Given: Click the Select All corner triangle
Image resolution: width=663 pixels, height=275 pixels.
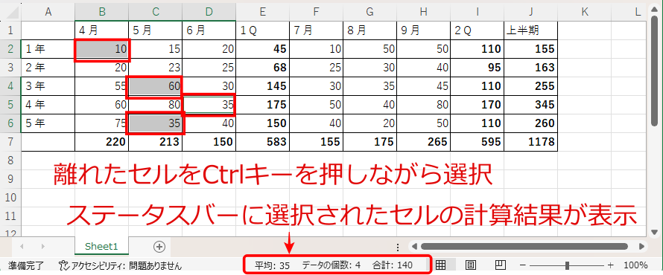Looking at the screenshot, I should click(13, 13).
